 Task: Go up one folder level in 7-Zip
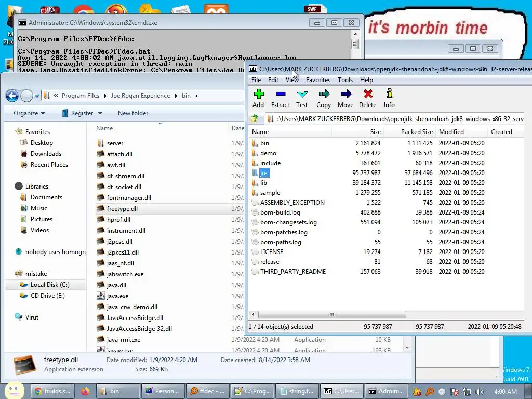coord(255,119)
